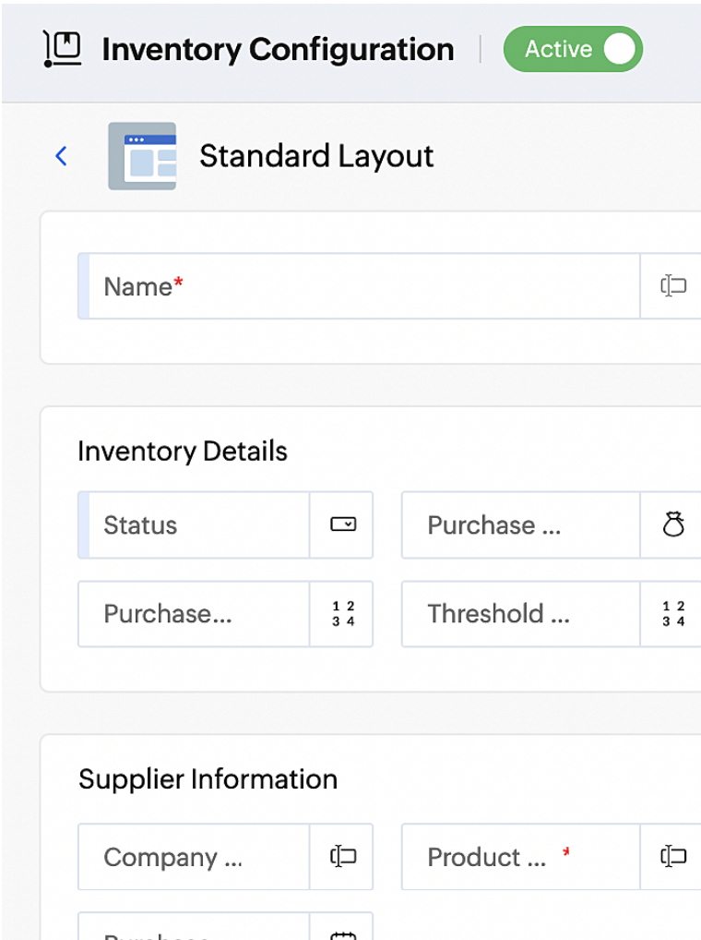Screen dimensions: 701x940
Task: Click the Name input field
Action: pyautogui.click(x=360, y=286)
